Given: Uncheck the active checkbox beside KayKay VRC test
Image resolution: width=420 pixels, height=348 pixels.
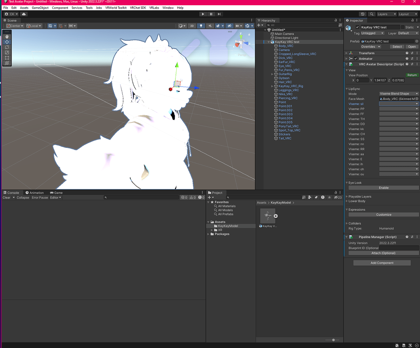Looking at the screenshot, I should click(x=358, y=27).
